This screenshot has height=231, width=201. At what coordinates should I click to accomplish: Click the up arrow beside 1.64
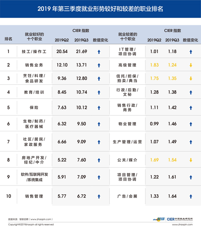191,197
